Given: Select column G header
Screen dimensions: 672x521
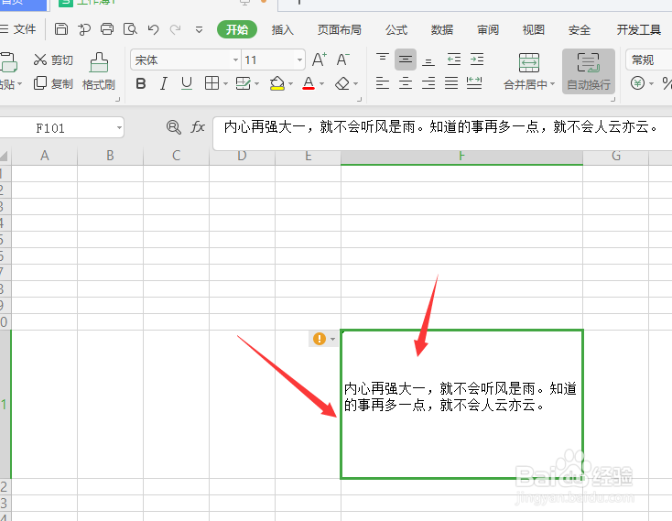Looking at the screenshot, I should pyautogui.click(x=616, y=156).
